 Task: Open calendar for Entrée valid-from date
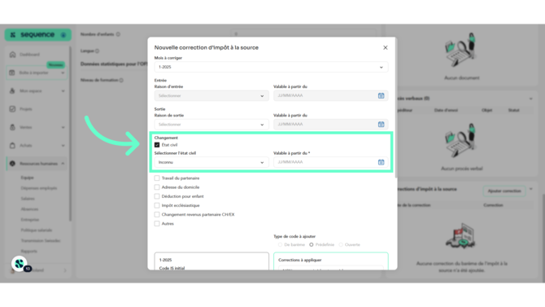[381, 96]
